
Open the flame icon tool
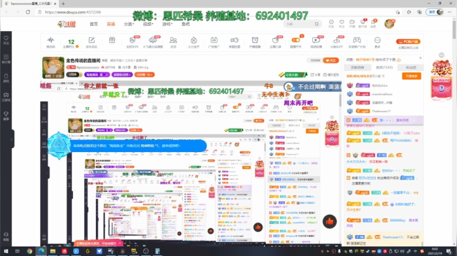point(194,42)
